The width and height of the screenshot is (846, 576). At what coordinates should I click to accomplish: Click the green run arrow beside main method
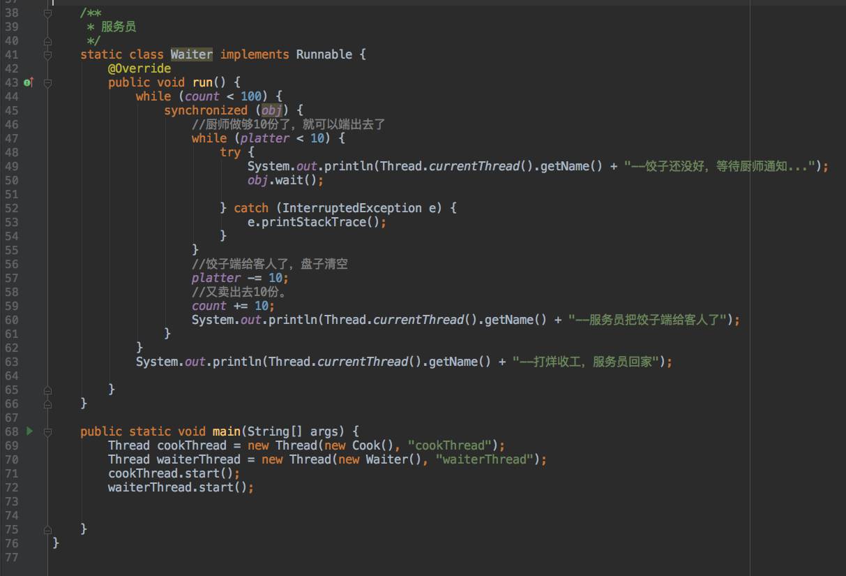coord(29,431)
